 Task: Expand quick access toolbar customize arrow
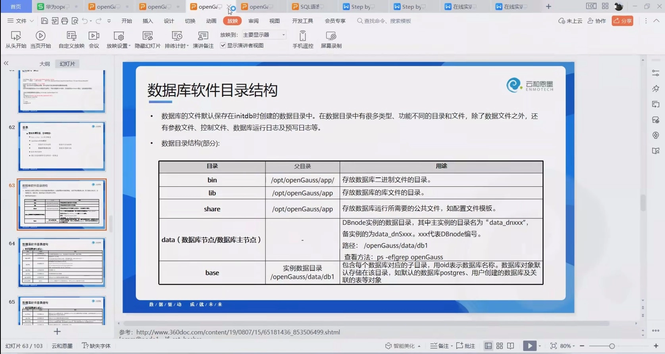(x=109, y=21)
